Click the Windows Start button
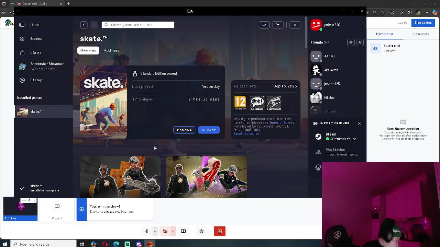This screenshot has height=247, width=440. point(5,244)
